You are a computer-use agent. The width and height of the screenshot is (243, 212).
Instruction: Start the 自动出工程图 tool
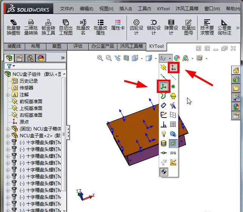(66, 27)
